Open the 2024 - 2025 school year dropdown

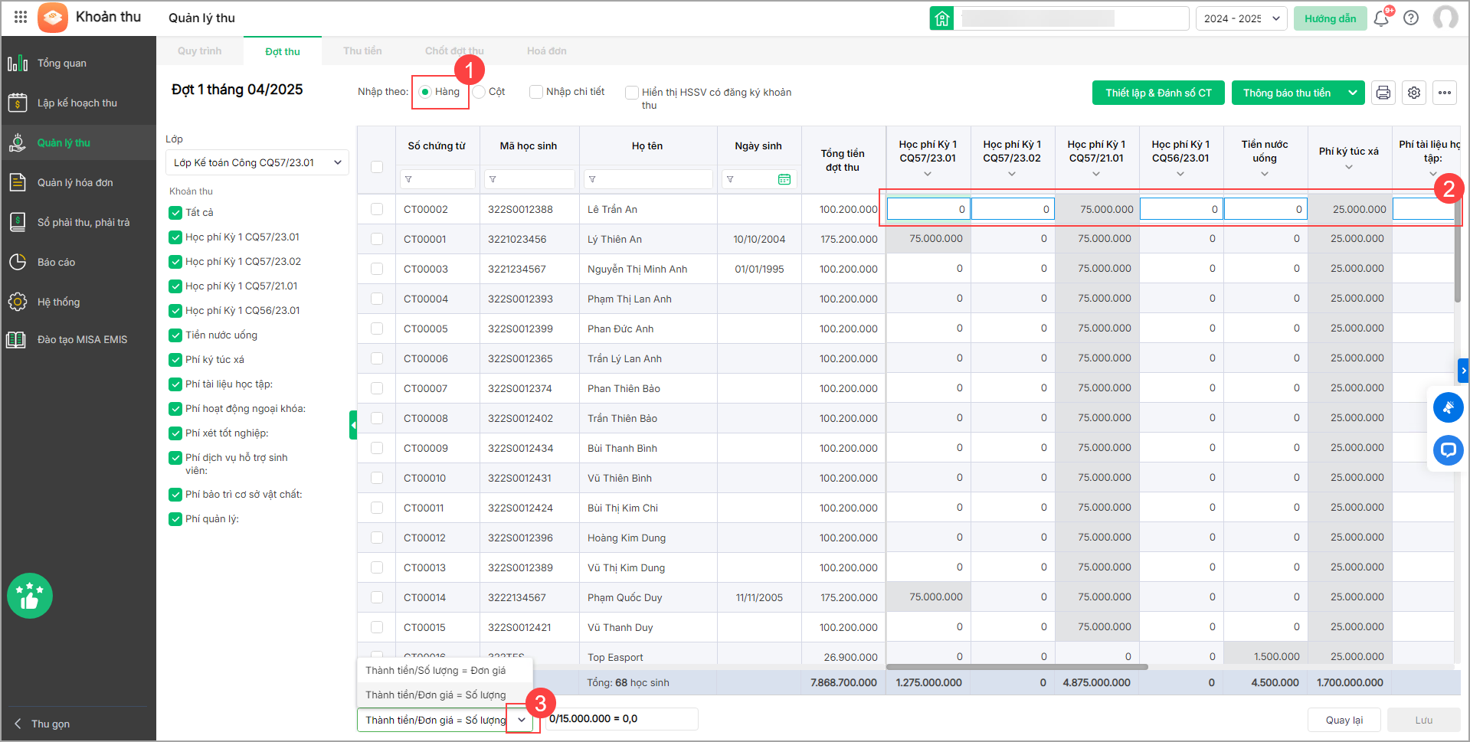pos(1241,18)
